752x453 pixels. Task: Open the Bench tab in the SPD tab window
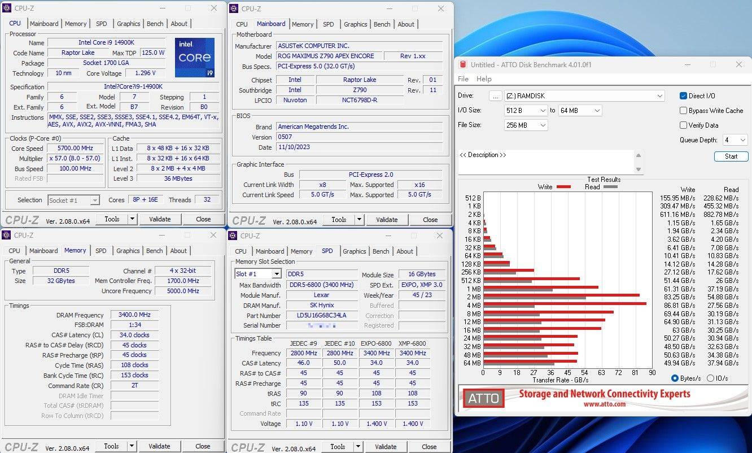point(381,251)
